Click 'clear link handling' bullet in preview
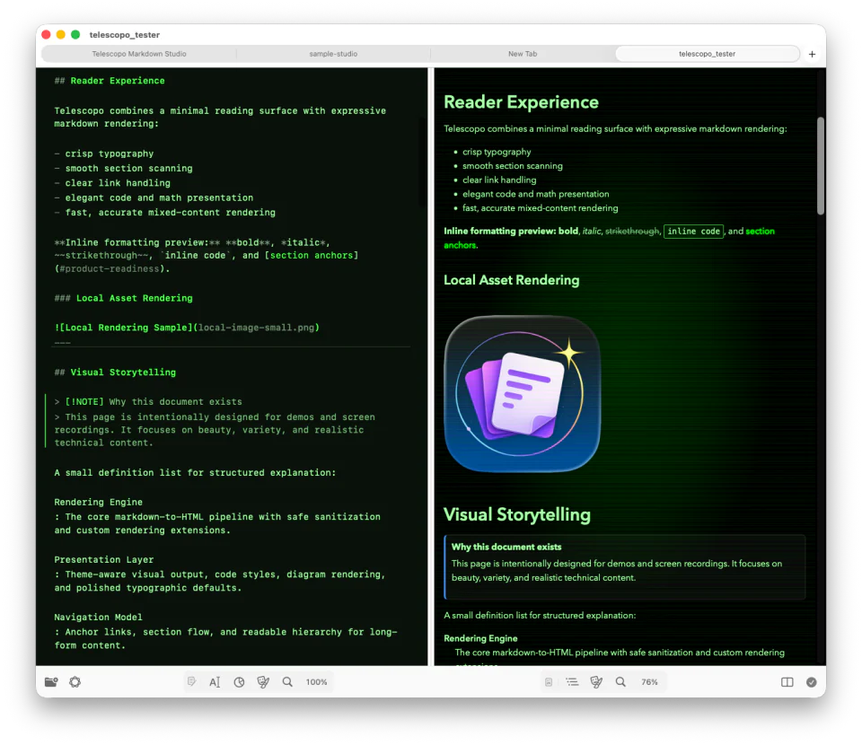Image resolution: width=862 pixels, height=745 pixels. coord(499,180)
